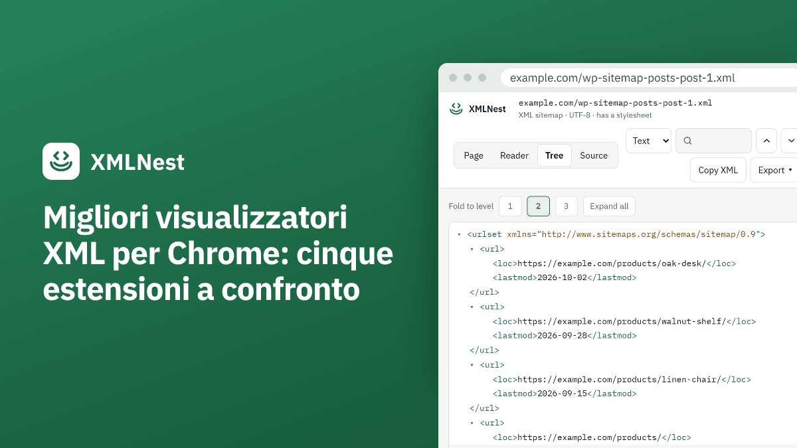Switch to the Page view tab
The height and width of the screenshot is (448, 797).
474,155
